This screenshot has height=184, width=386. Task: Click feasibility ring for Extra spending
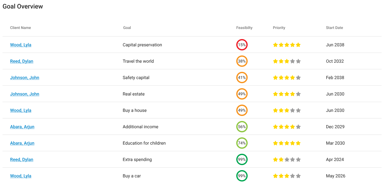[x=242, y=159]
